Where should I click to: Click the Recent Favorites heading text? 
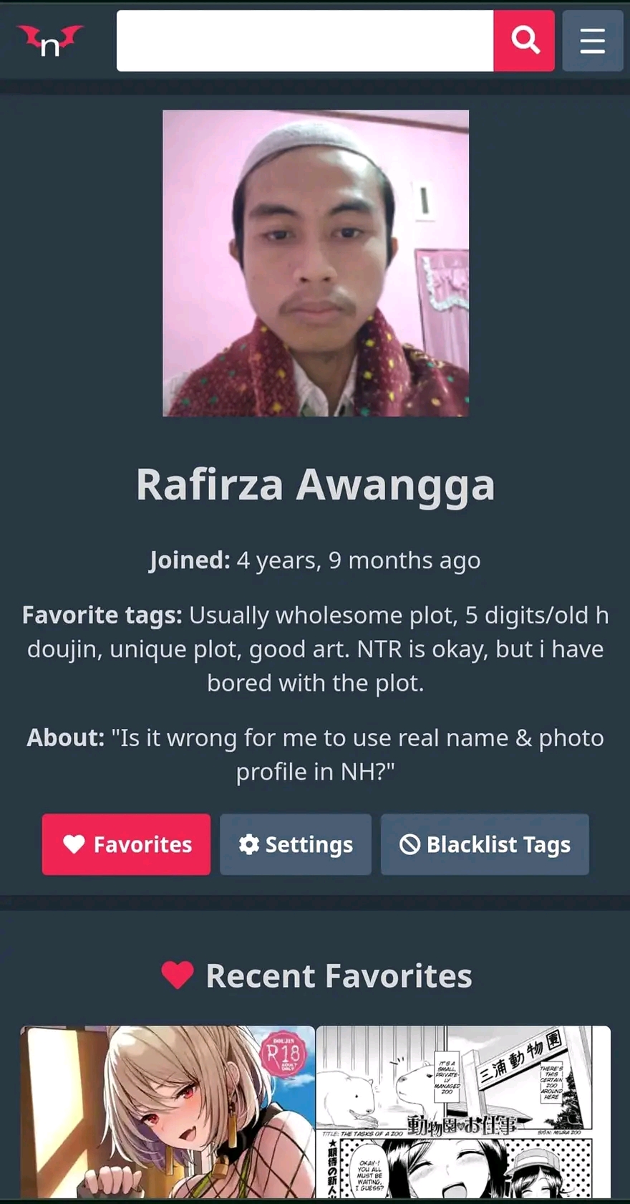click(x=339, y=976)
